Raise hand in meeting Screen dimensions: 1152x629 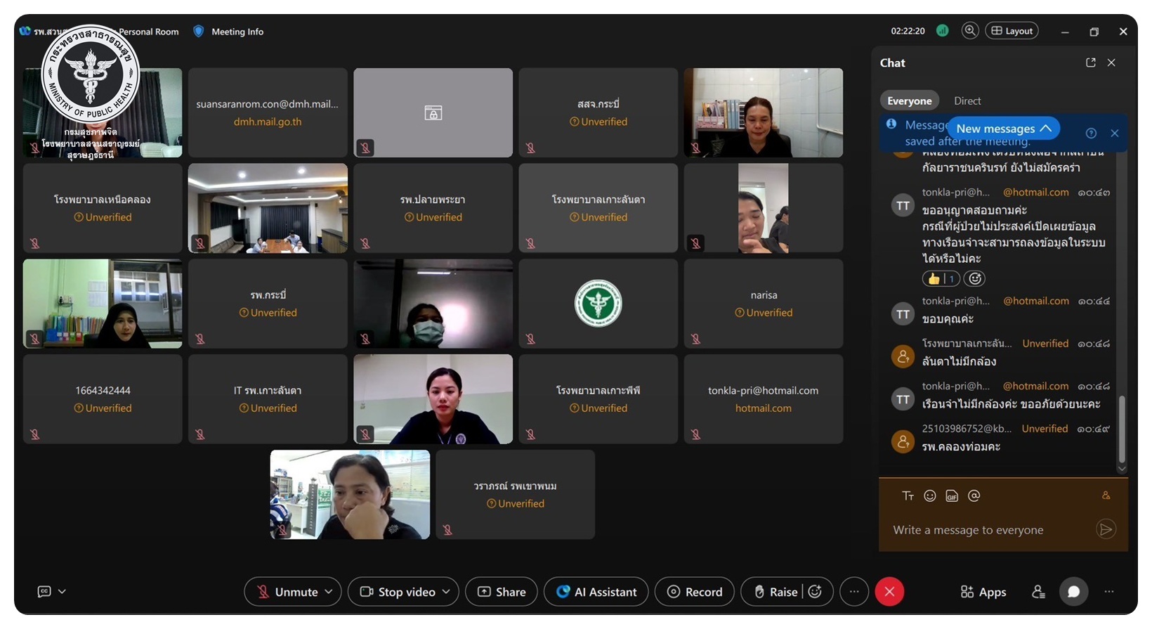775,592
